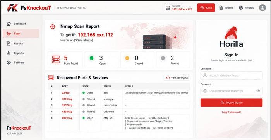This screenshot has width=271, height=140.
Task: Click the Supported Methods: GET HEAD OPTIONS line
Action: coord(151,128)
